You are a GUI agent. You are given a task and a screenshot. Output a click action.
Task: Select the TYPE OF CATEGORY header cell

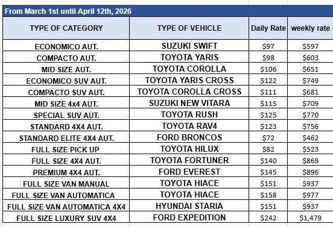66,28
